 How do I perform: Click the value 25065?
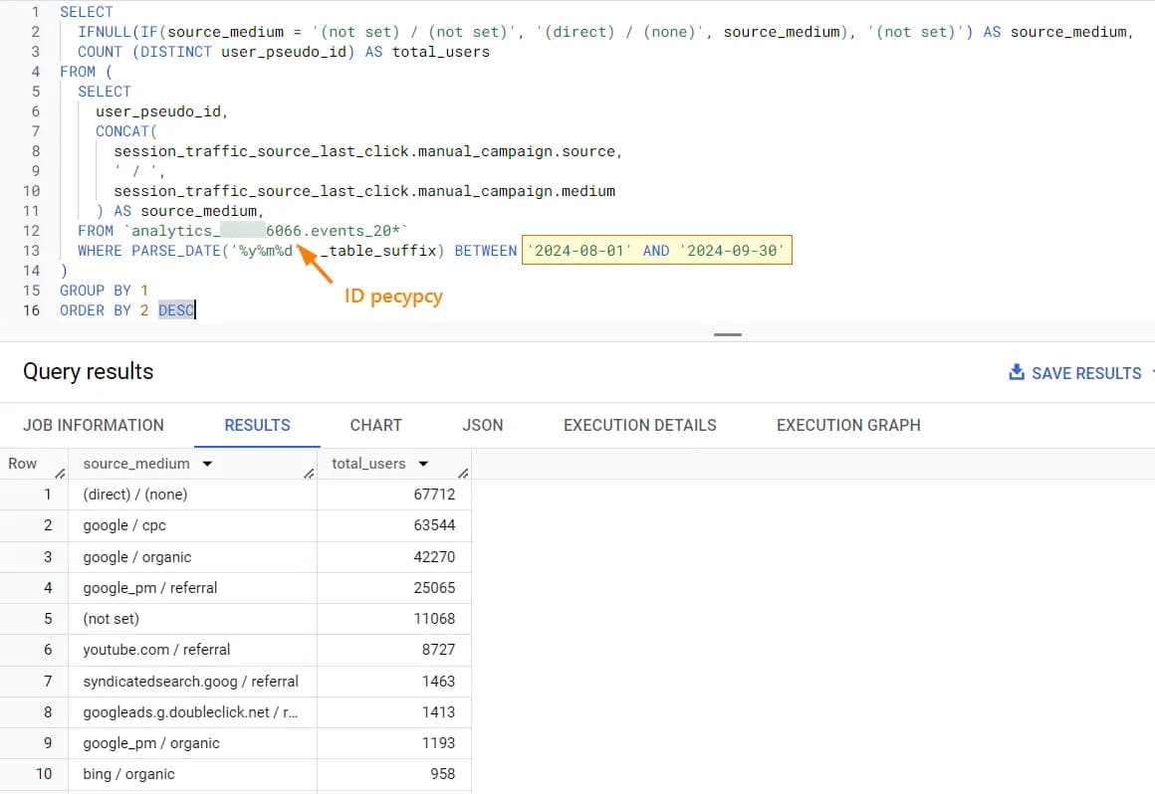(434, 588)
